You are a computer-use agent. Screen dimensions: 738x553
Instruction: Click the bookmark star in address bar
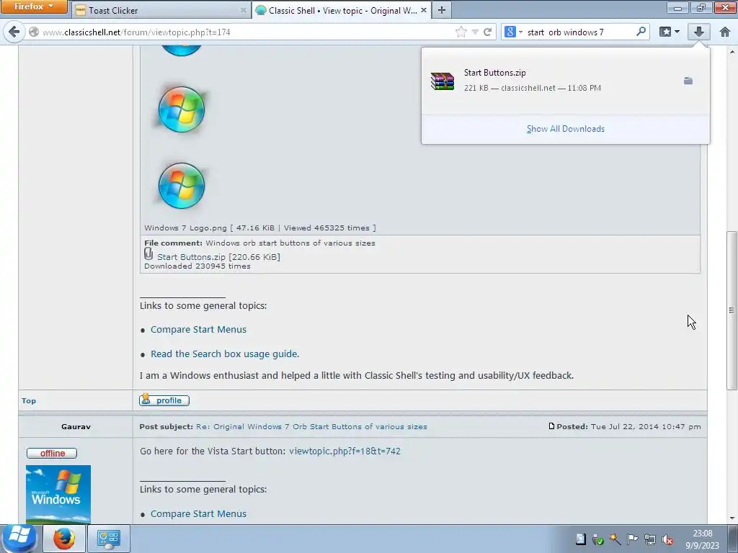pos(461,32)
